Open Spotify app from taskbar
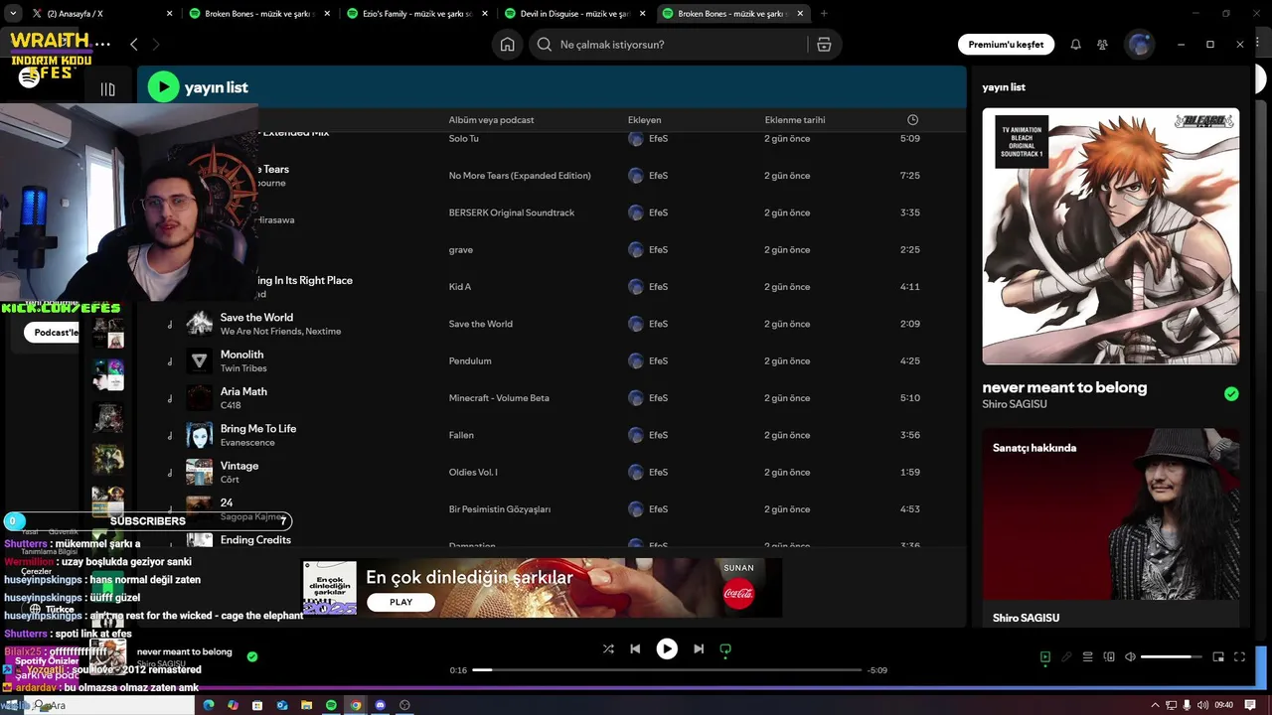Viewport: 1272px width, 715px height. click(x=331, y=705)
